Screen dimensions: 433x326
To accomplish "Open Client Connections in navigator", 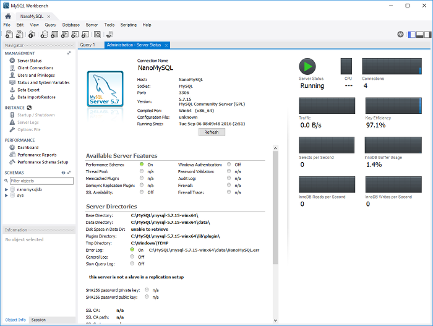I will [x=35, y=67].
